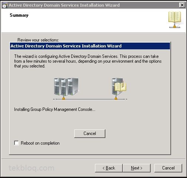Click the left orange network connector node
This screenshot has height=178, width=187.
point(63,98)
